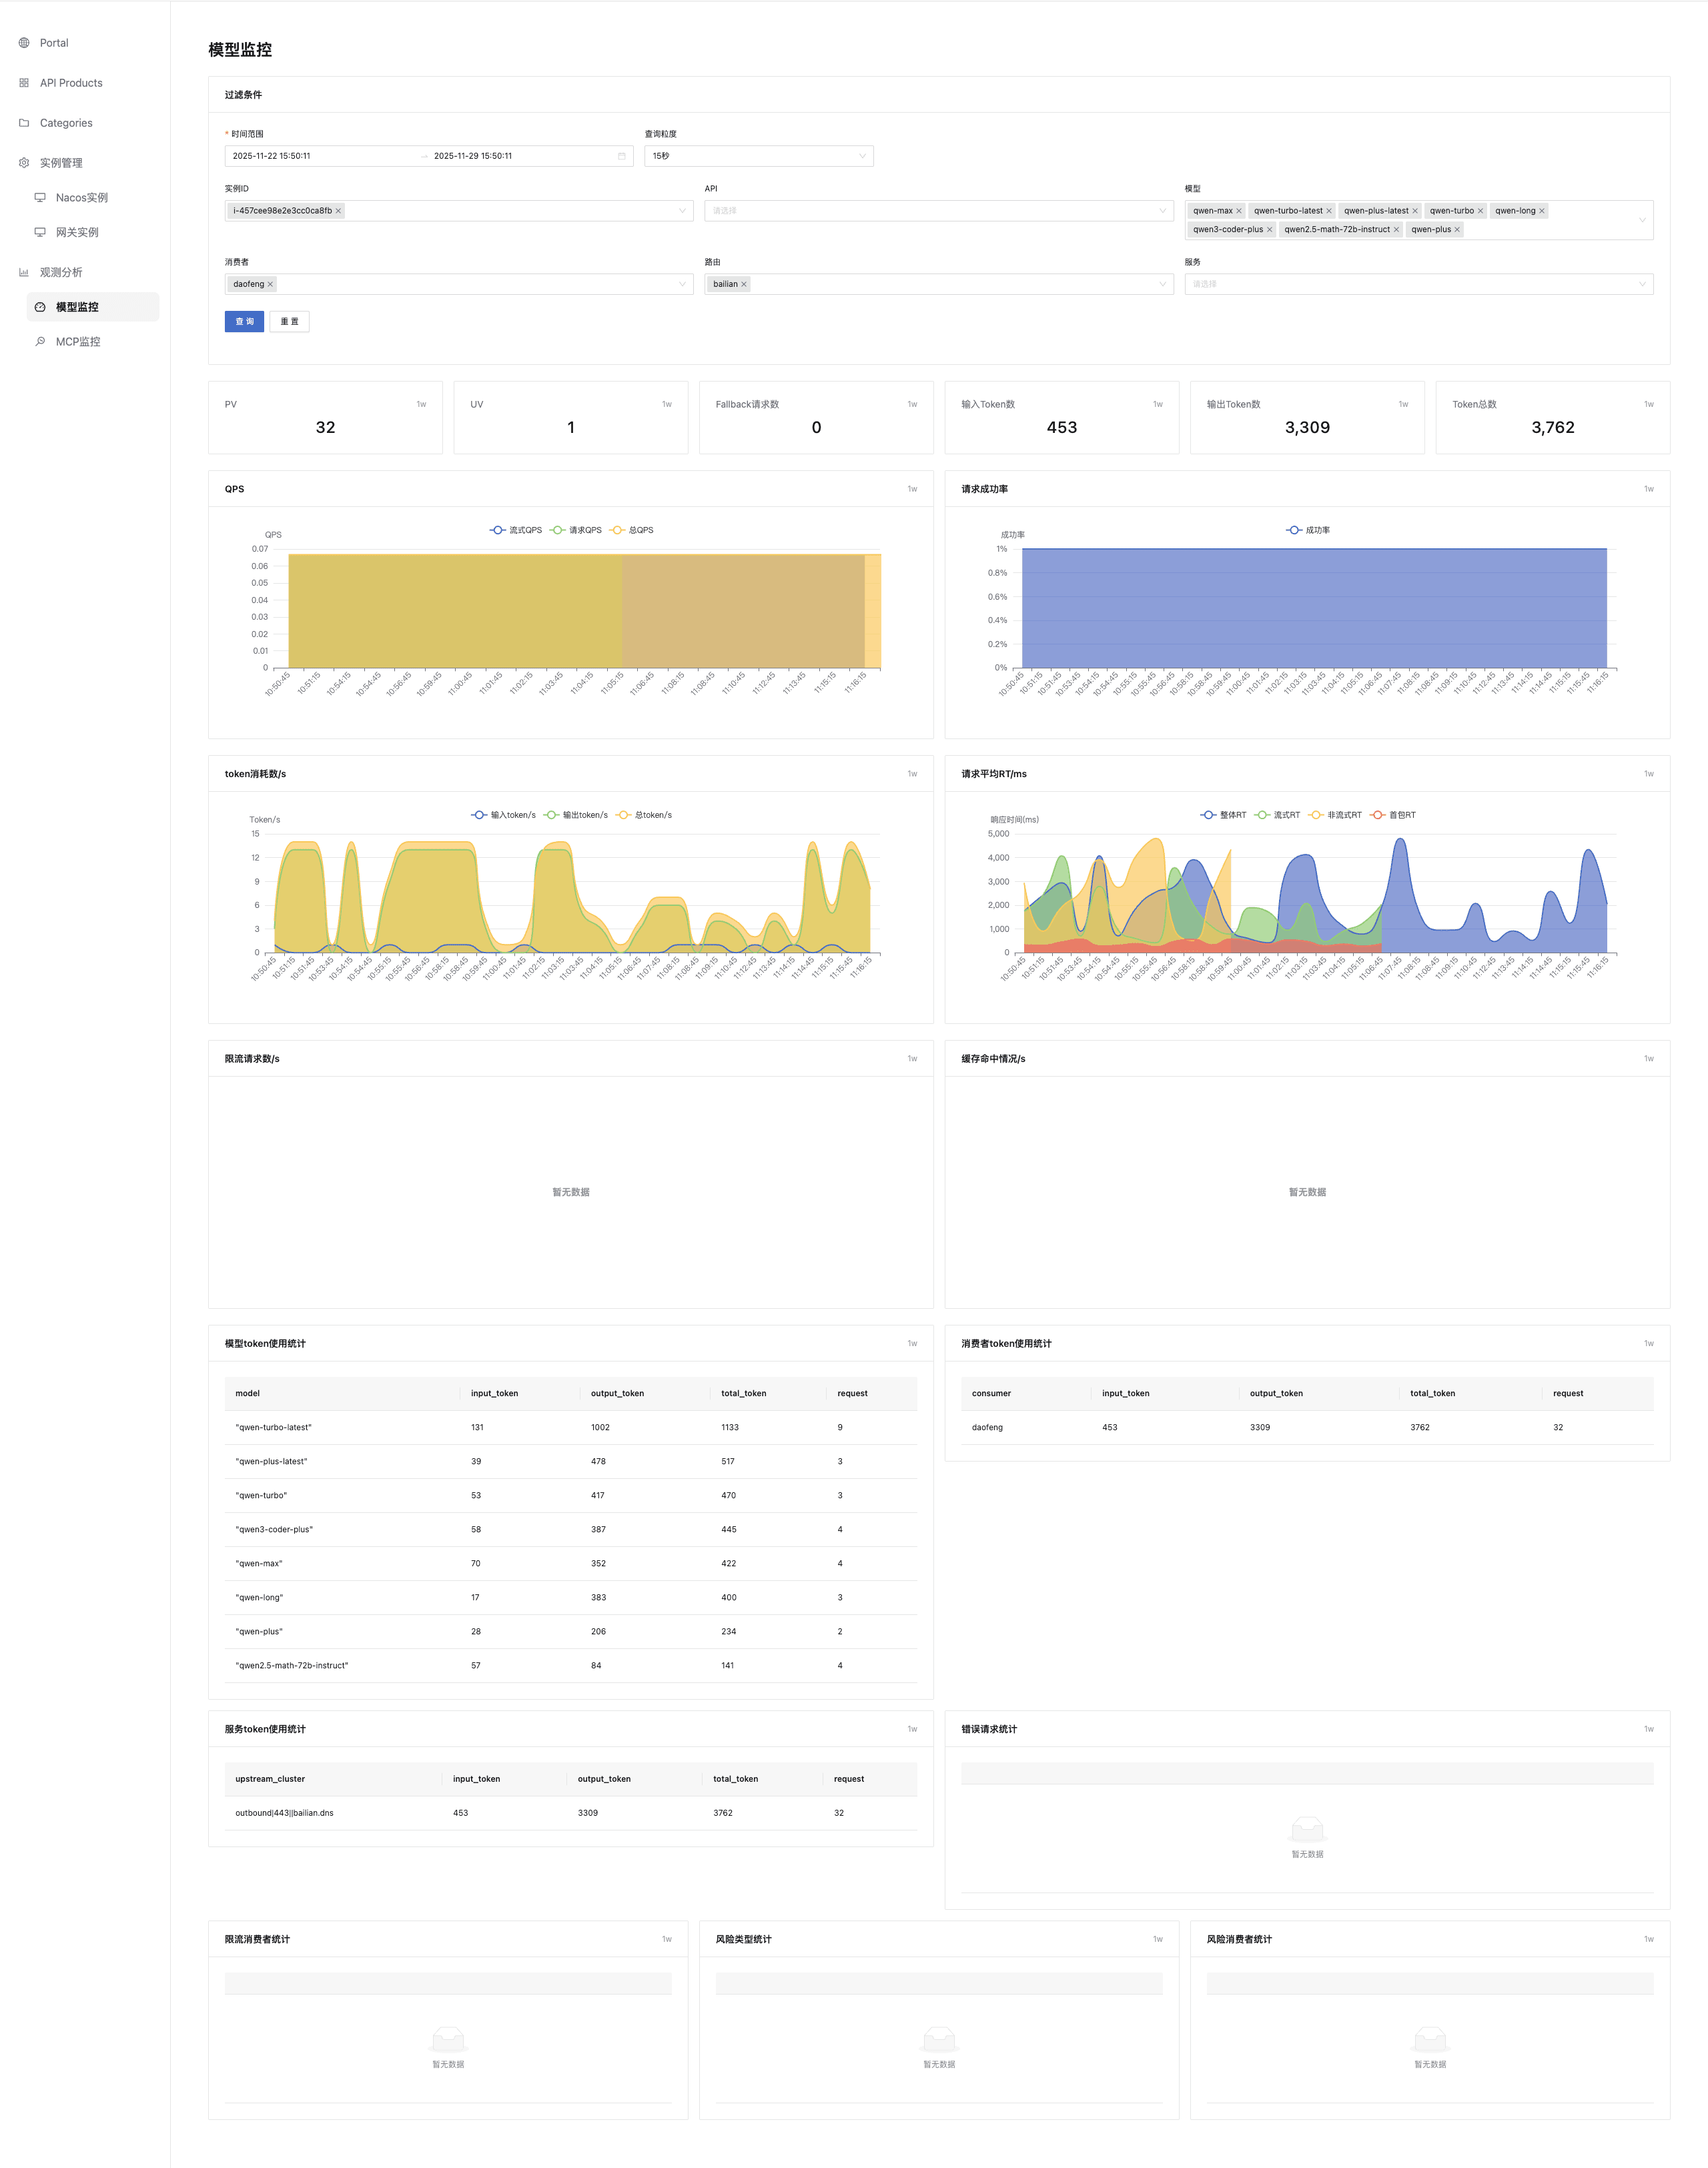1708x2168 pixels.
Task: Remove the bailian route tag
Action: click(x=744, y=284)
